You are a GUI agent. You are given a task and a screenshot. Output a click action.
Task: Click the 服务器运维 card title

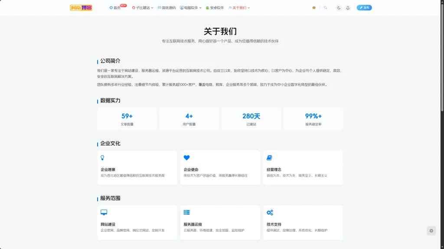[193, 224]
